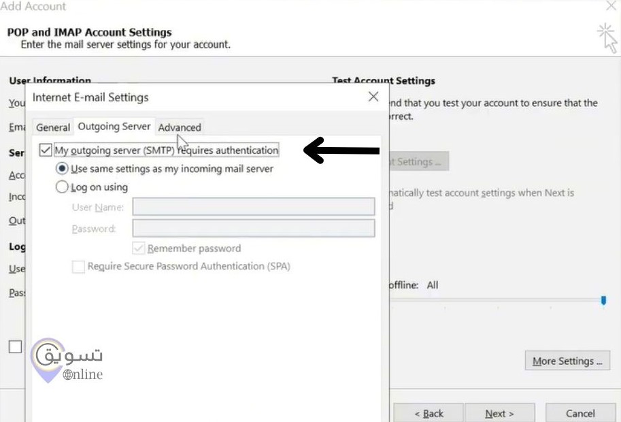This screenshot has width=621, height=422.
Task: Select Use same settings as incoming server
Action: 62,168
